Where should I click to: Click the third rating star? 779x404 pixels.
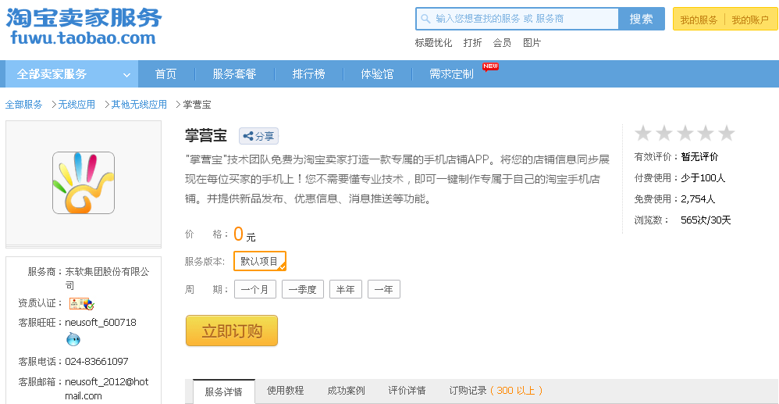tap(685, 134)
